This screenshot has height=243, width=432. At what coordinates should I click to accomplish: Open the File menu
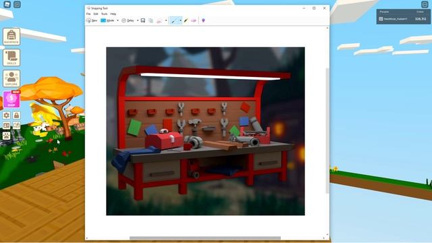88,13
